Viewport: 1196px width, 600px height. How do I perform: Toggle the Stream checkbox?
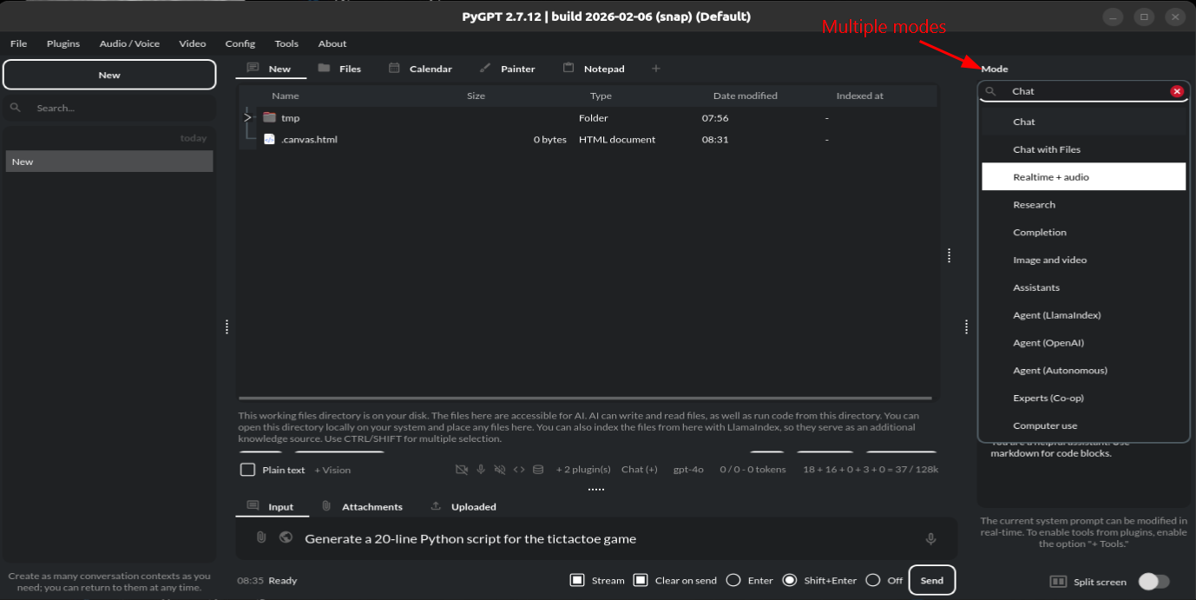(x=577, y=580)
